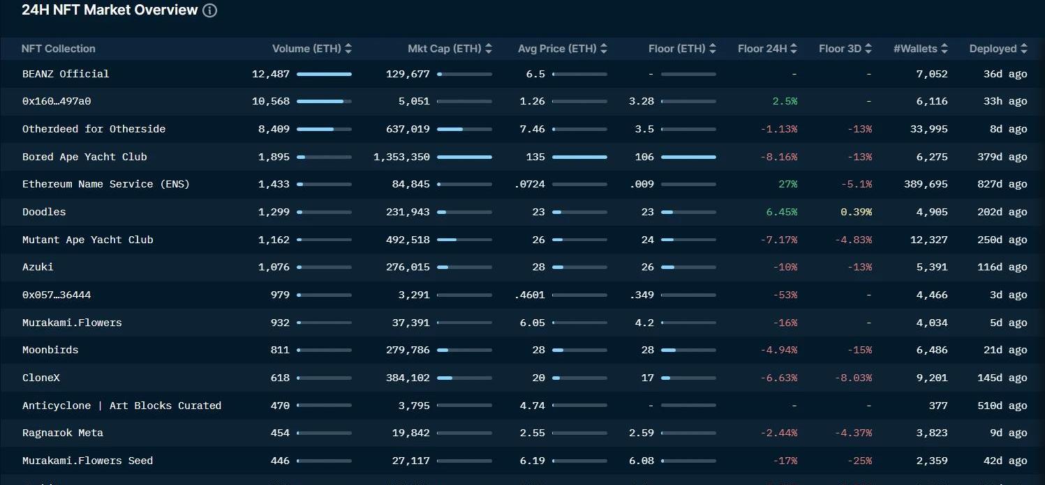The width and height of the screenshot is (1045, 485).
Task: Click the 12,487 volume value for BEANZ
Action: tap(271, 74)
